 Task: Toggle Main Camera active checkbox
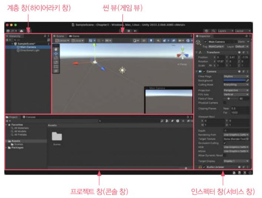(206, 42)
